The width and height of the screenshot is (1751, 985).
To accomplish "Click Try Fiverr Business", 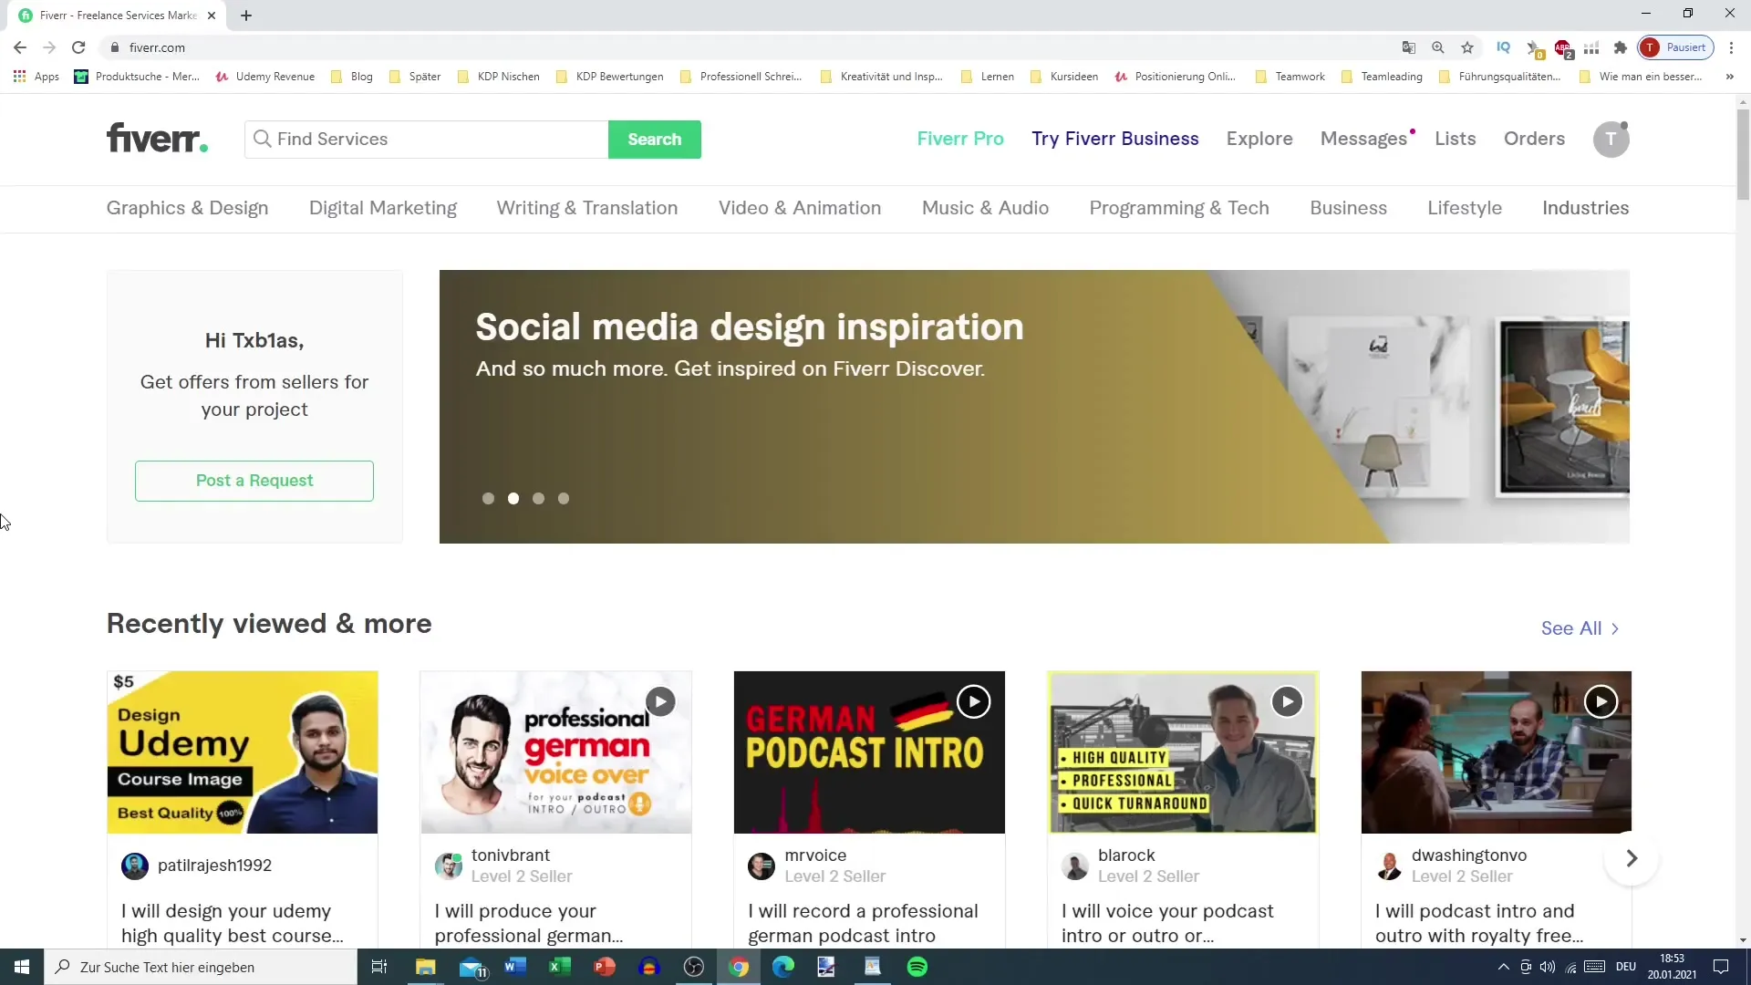I will (x=1115, y=139).
